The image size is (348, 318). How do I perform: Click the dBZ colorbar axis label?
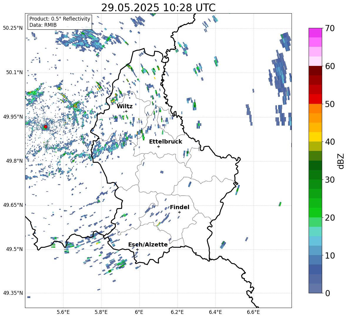tap(341, 161)
